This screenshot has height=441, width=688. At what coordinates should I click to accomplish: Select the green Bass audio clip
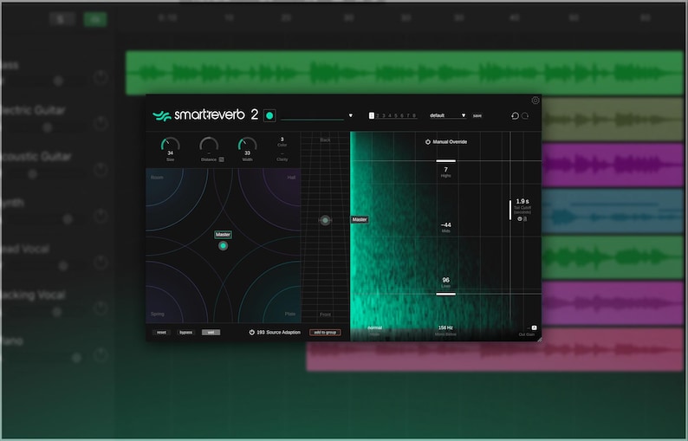[x=405, y=73]
